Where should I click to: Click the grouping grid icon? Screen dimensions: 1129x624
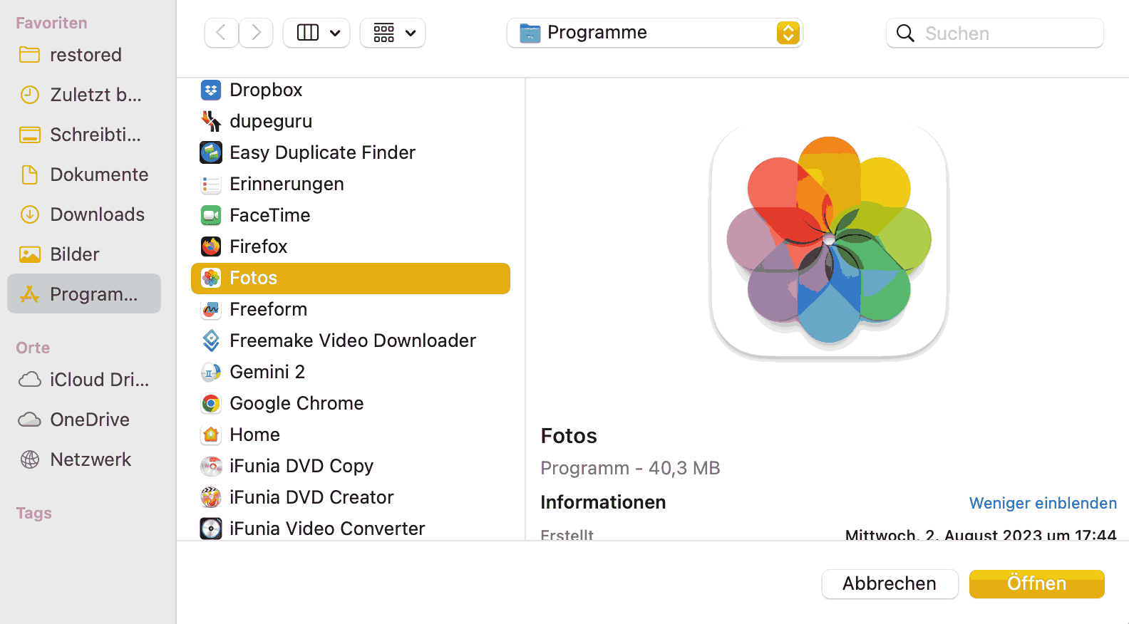click(x=384, y=33)
